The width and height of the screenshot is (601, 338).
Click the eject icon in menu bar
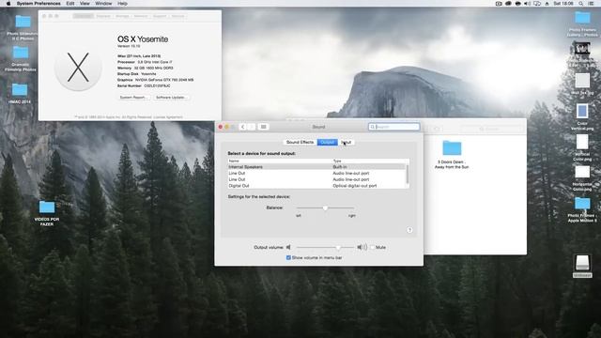[x=547, y=4]
